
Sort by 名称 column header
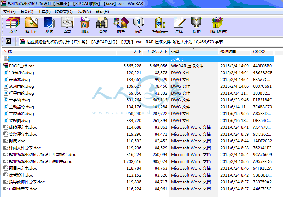tap(59, 52)
